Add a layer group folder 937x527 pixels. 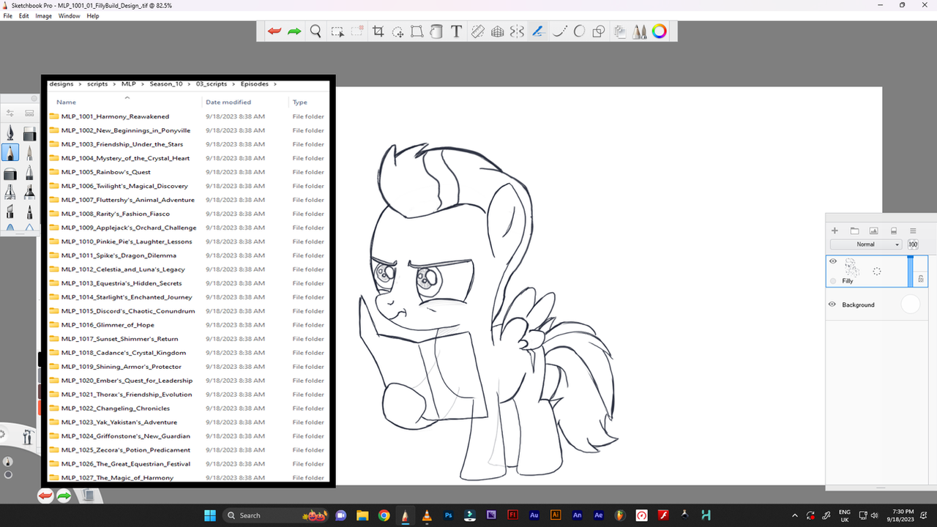854,231
